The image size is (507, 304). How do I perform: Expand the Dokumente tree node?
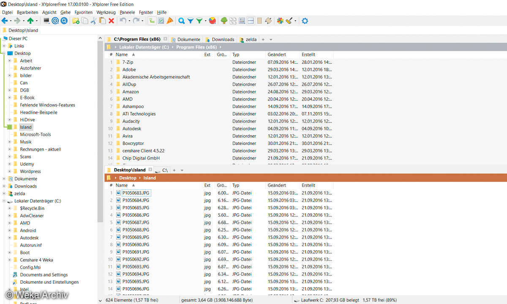(4, 179)
